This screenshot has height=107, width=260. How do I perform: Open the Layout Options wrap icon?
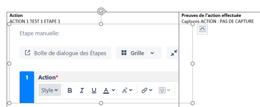tap(202, 29)
